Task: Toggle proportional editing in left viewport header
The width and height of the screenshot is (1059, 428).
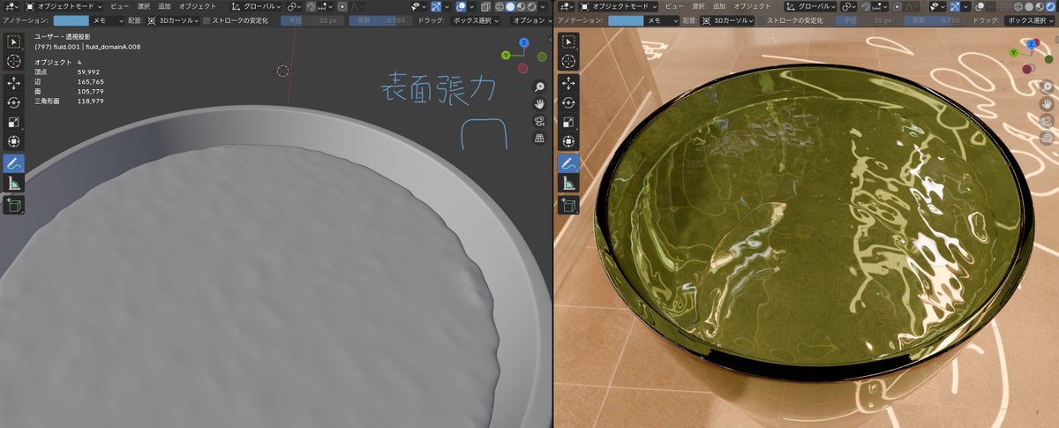Action: coord(342,6)
